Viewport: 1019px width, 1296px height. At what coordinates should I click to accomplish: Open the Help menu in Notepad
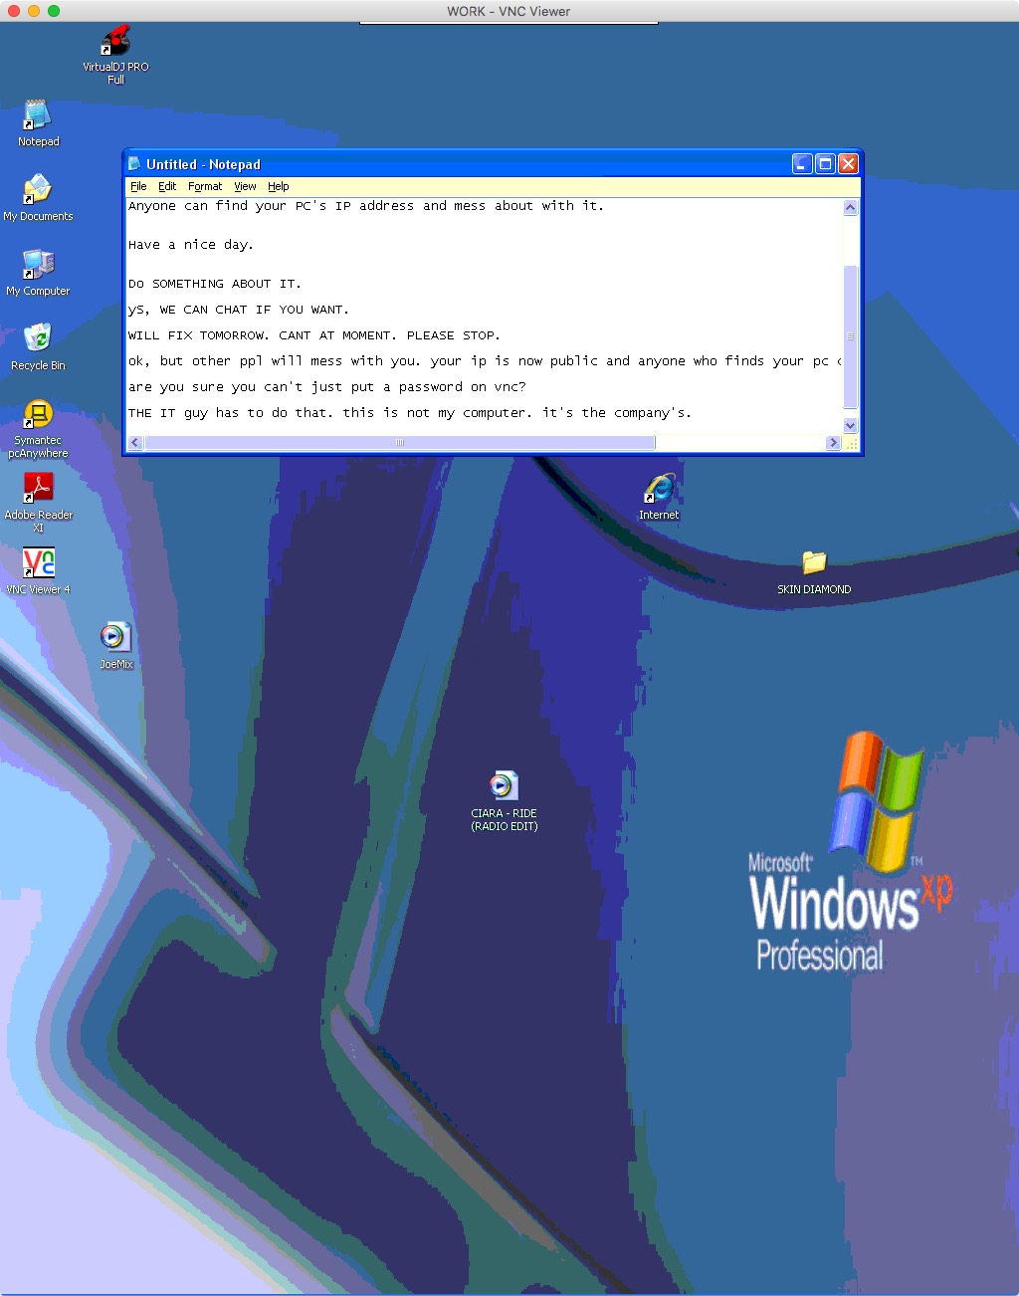click(279, 186)
